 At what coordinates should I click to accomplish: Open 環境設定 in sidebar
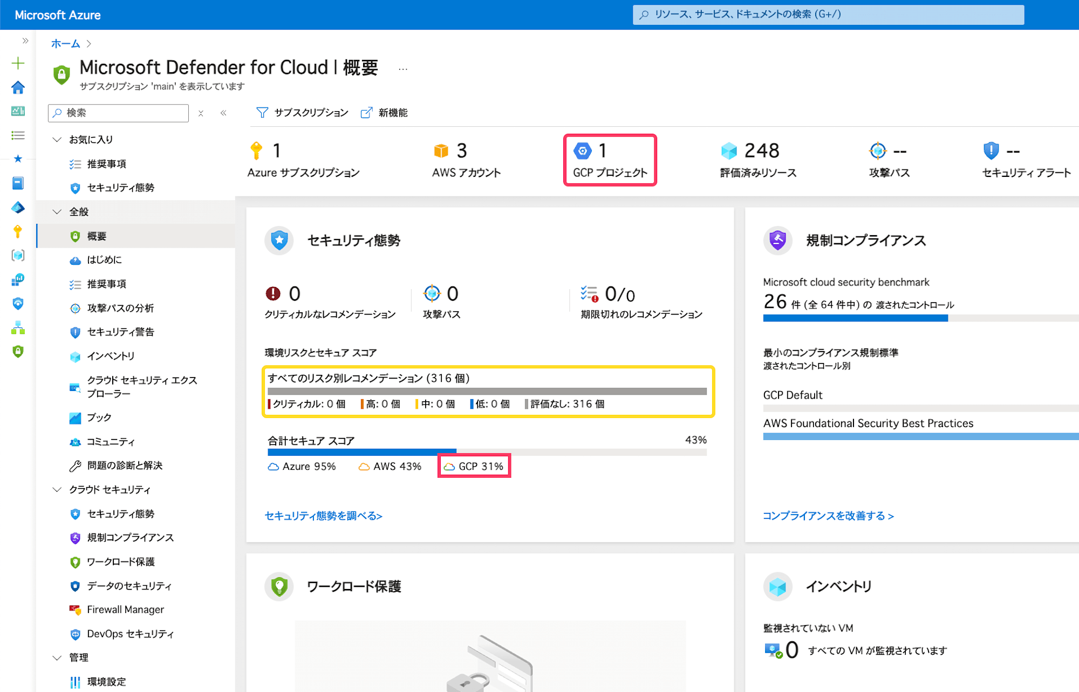[106, 682]
